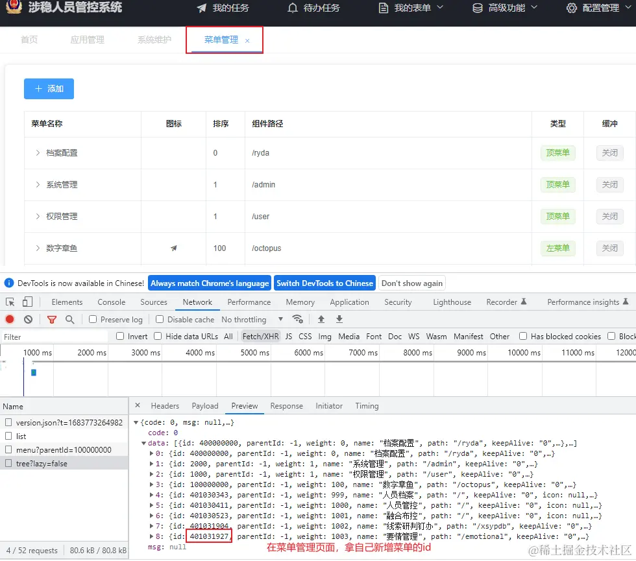Click the inspect element picker icon

pyautogui.click(x=10, y=302)
